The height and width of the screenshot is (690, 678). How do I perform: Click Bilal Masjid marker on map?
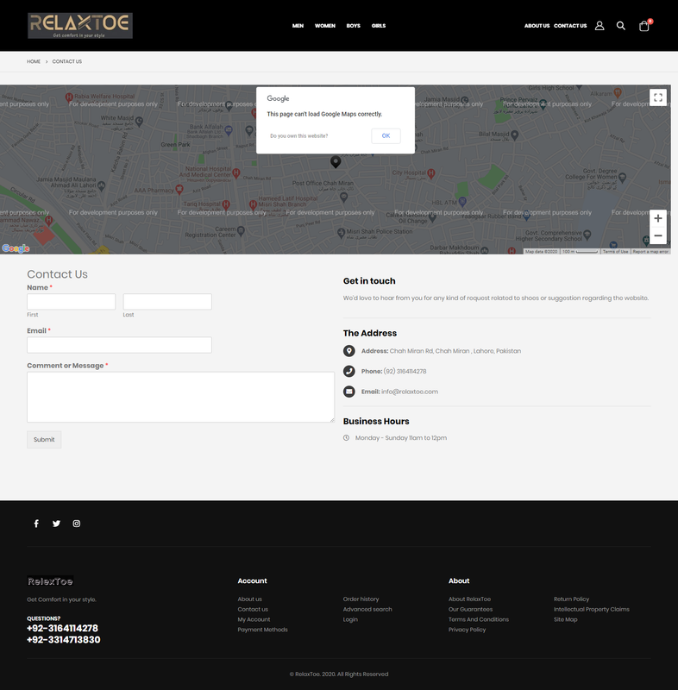pos(515,135)
